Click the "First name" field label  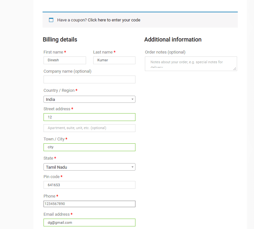(53, 52)
